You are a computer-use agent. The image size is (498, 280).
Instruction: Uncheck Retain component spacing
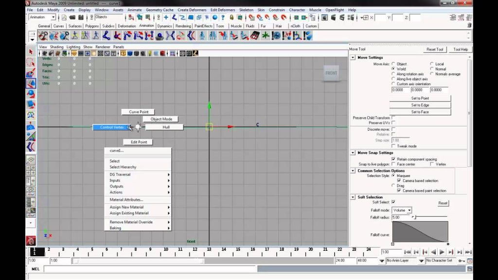(393, 159)
